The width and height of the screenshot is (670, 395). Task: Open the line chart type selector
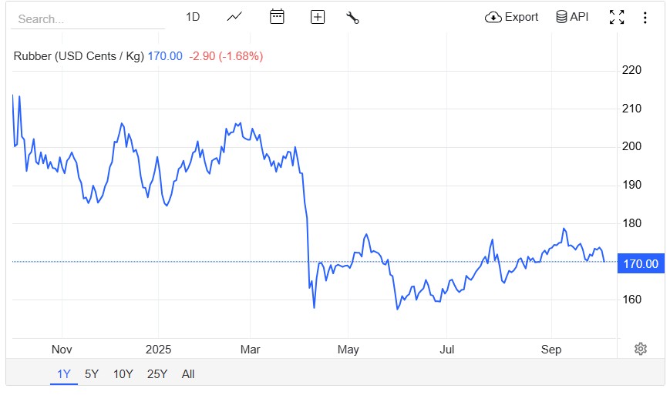click(235, 17)
